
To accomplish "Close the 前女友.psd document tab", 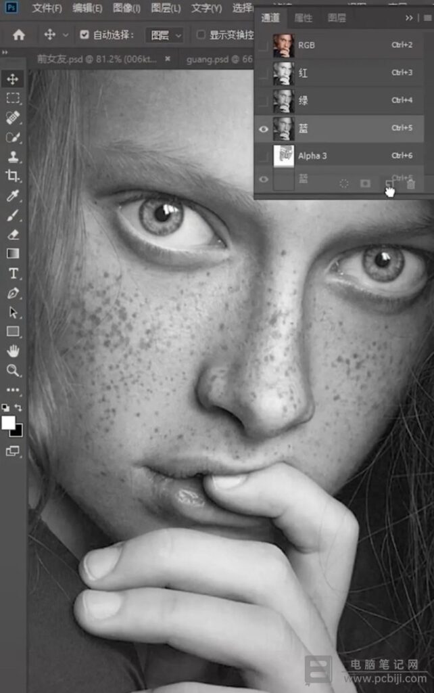I will (168, 58).
